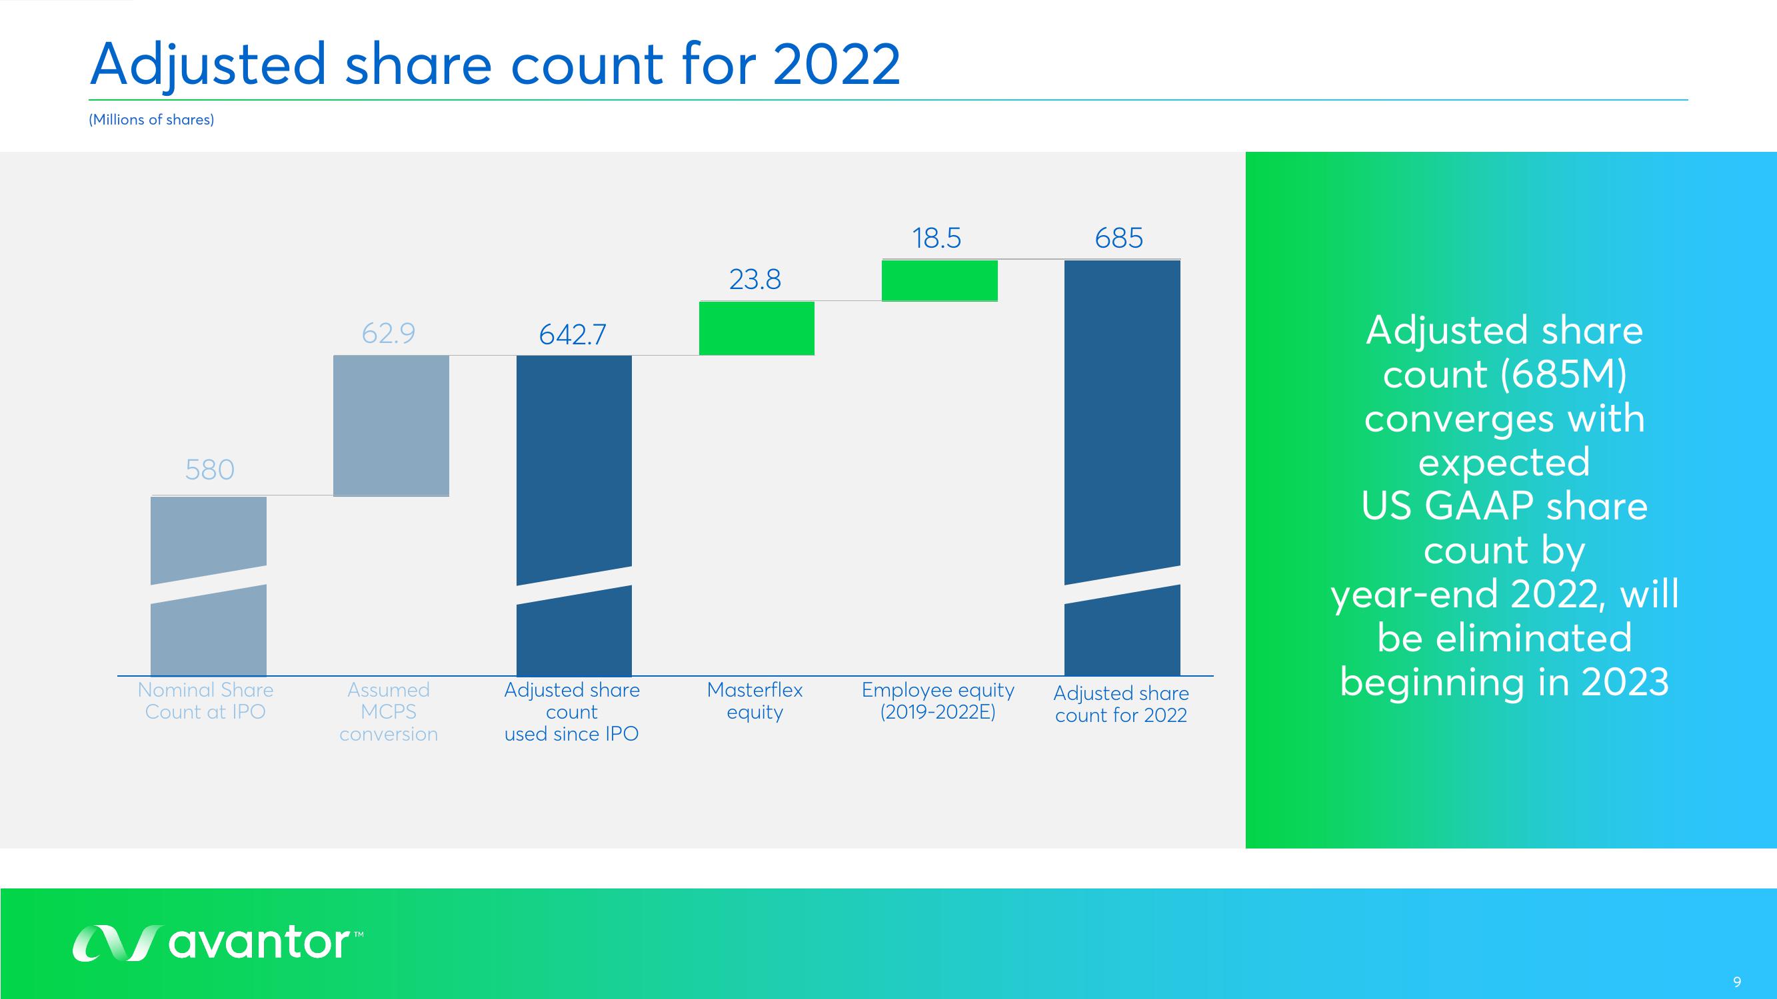Click the page number 9

(x=1737, y=981)
